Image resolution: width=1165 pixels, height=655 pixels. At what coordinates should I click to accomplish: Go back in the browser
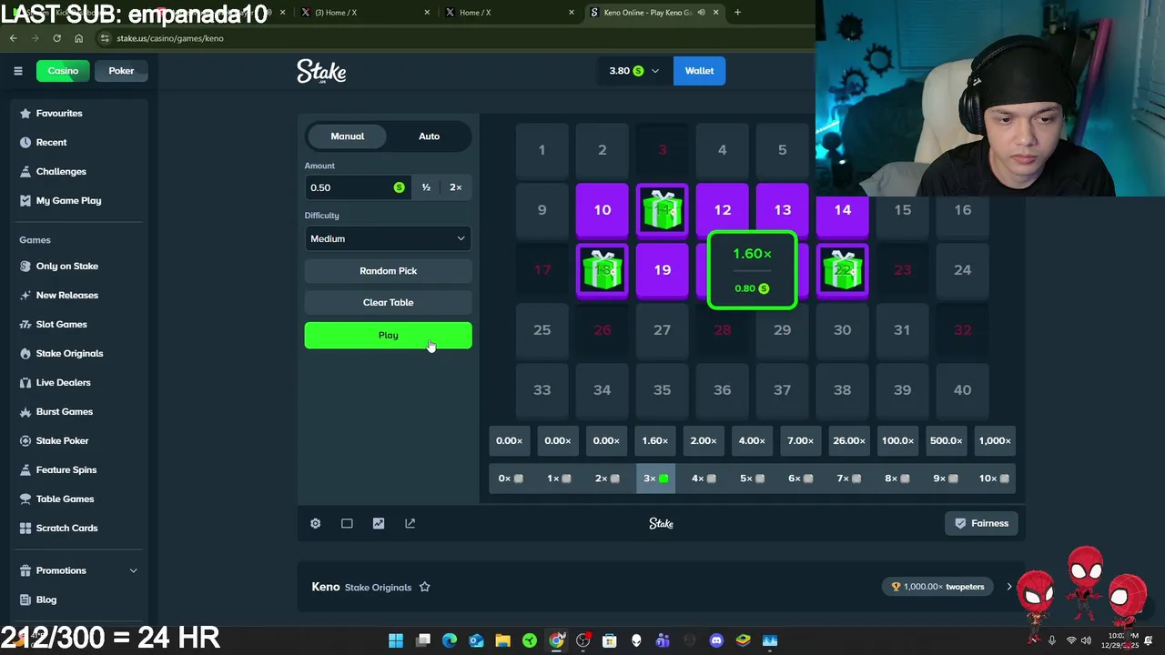[x=14, y=38]
